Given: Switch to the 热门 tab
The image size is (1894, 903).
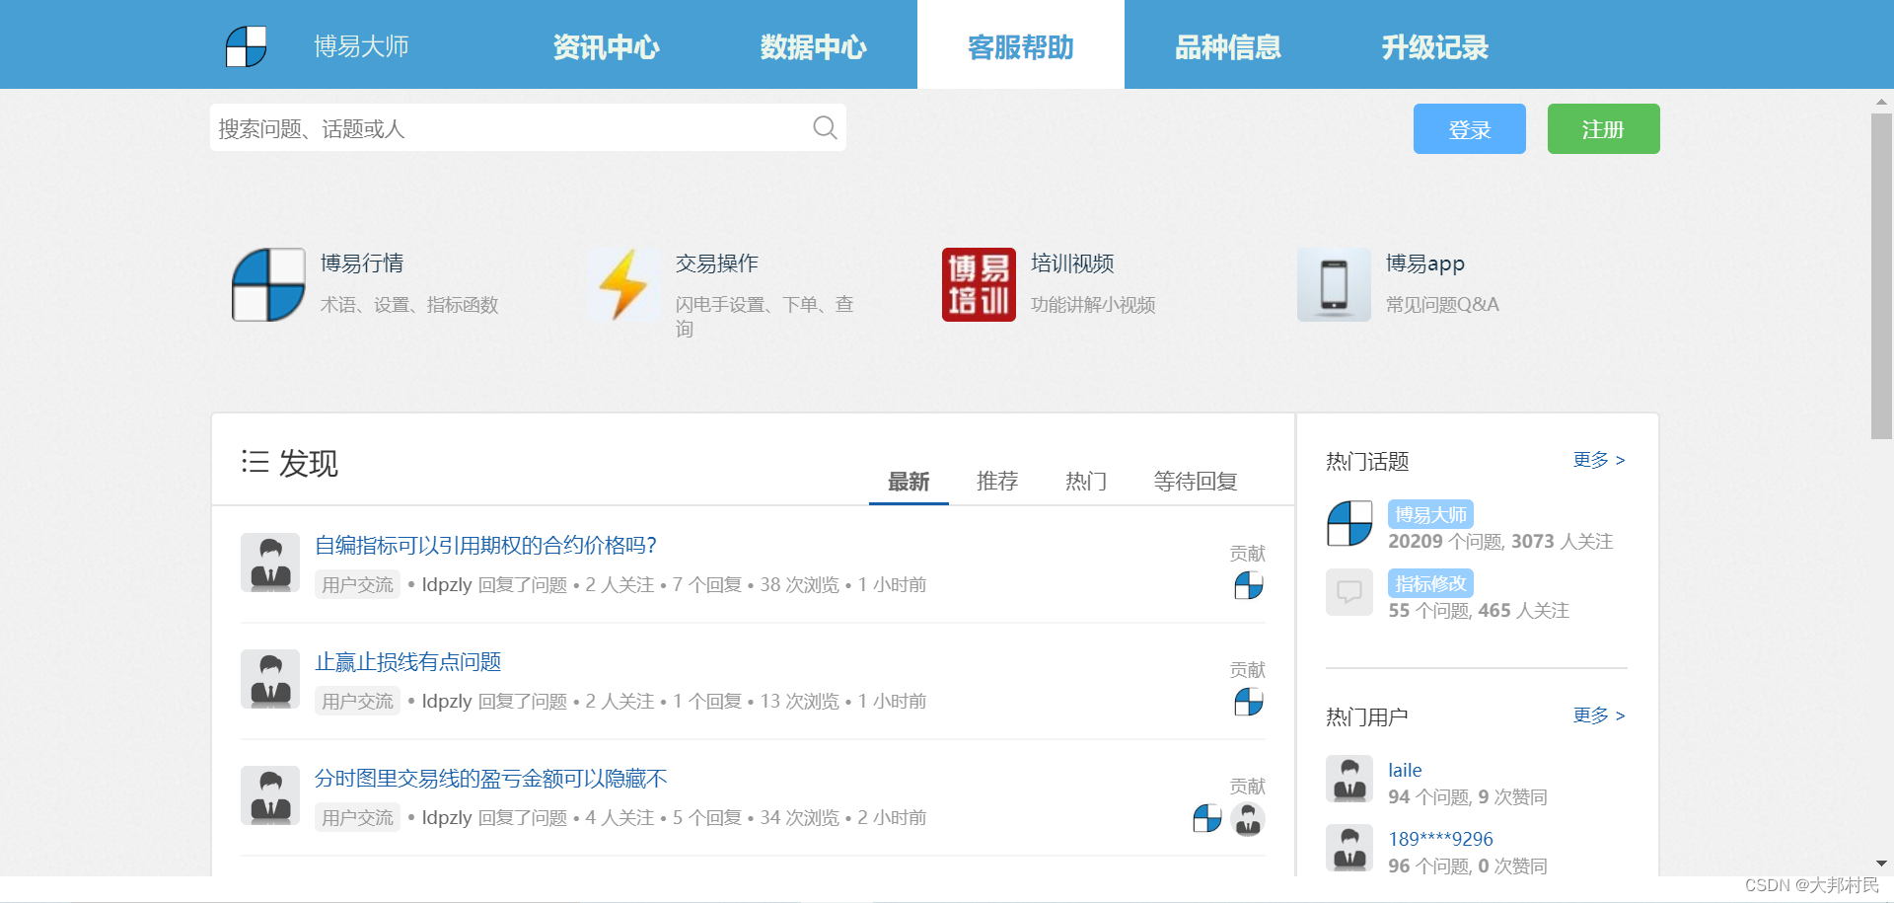Looking at the screenshot, I should (x=1086, y=481).
